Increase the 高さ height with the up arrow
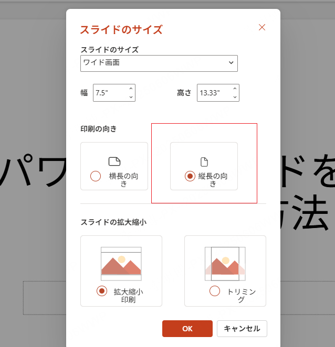The image size is (335, 347). [235, 89]
